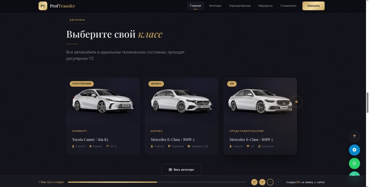Viewport: 369px width, 187px height.
Task: Go to Маршруты in navigation
Action: (265, 6)
